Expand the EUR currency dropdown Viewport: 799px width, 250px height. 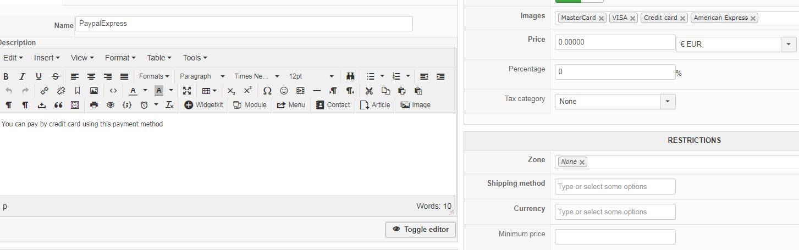789,44
